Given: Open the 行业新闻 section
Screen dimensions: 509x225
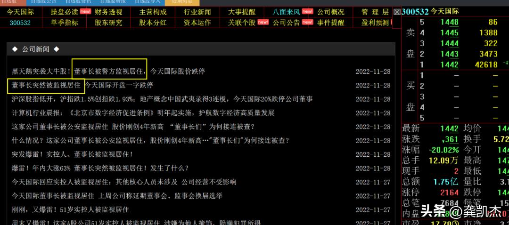Looking at the screenshot, I should click(197, 12).
